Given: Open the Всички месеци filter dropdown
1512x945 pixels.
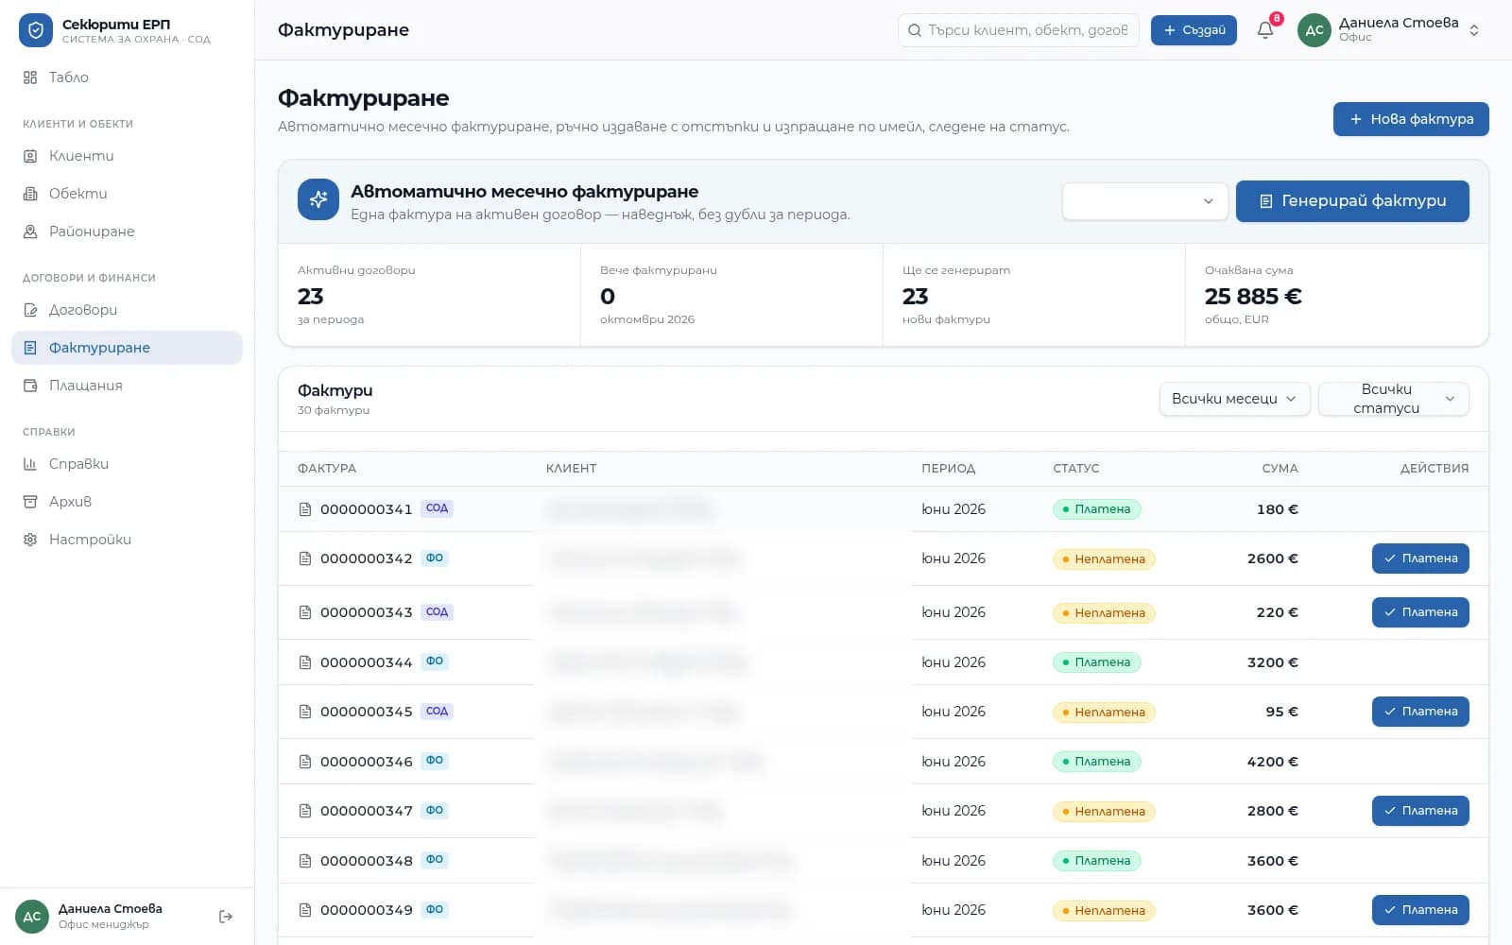Looking at the screenshot, I should (1234, 399).
